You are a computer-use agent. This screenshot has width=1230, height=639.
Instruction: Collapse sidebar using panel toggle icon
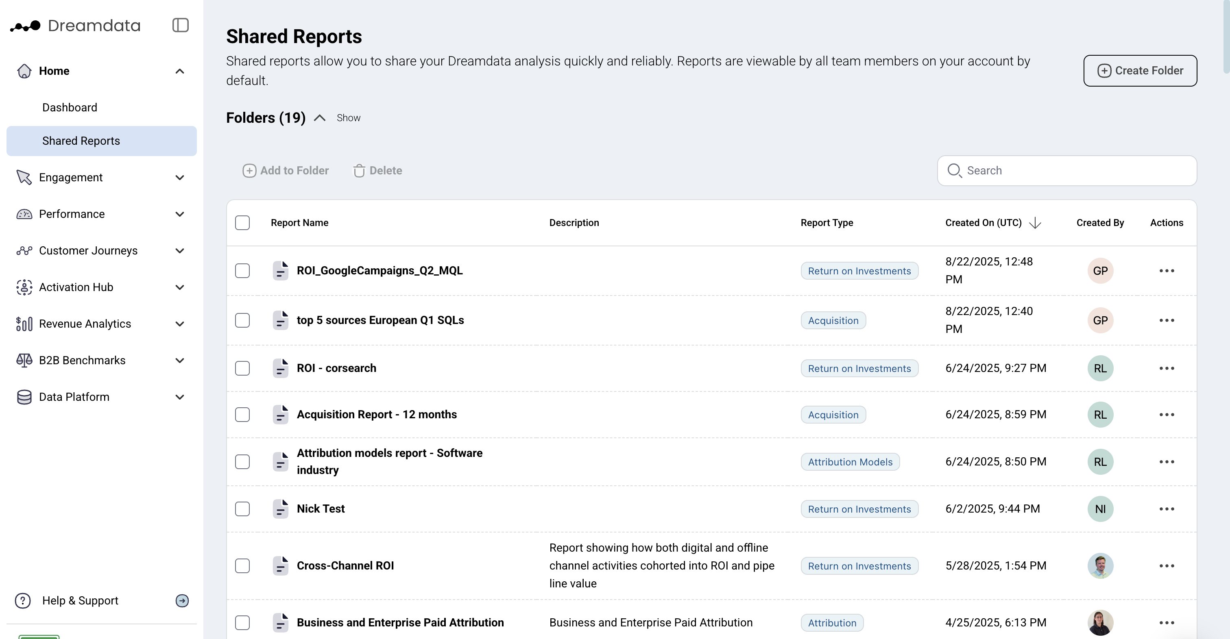pos(180,25)
